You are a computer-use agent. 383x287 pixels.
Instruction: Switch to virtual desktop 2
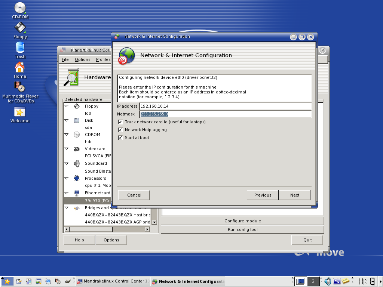pyautogui.click(x=313, y=281)
